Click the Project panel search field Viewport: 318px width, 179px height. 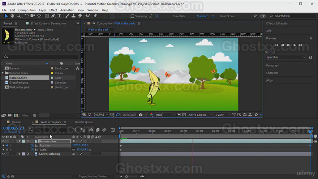(x=40, y=57)
